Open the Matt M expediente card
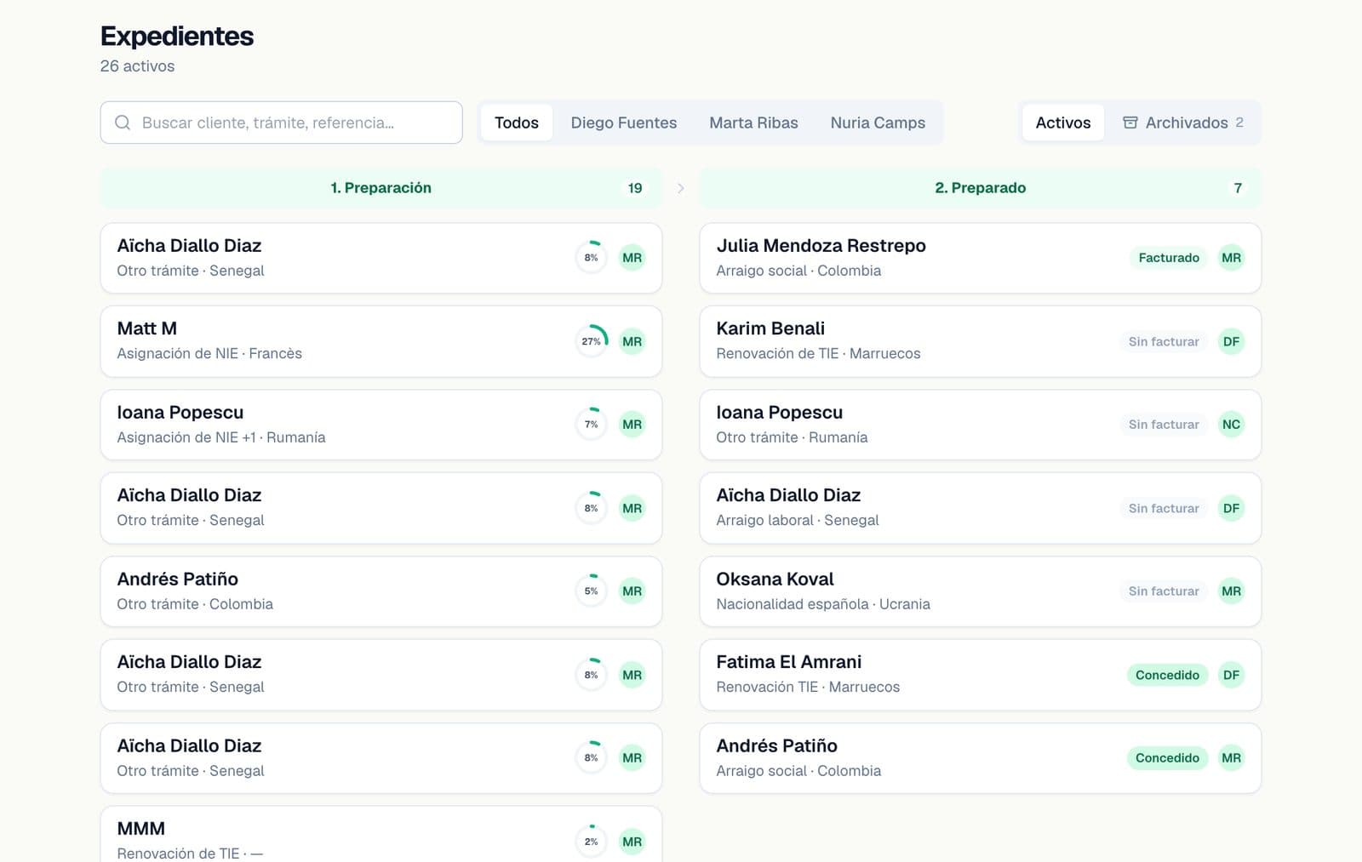 click(x=381, y=341)
